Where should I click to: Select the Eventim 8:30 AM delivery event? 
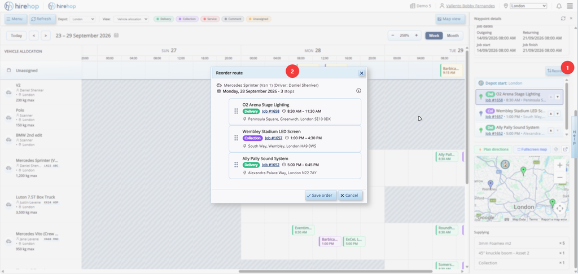[303, 230]
